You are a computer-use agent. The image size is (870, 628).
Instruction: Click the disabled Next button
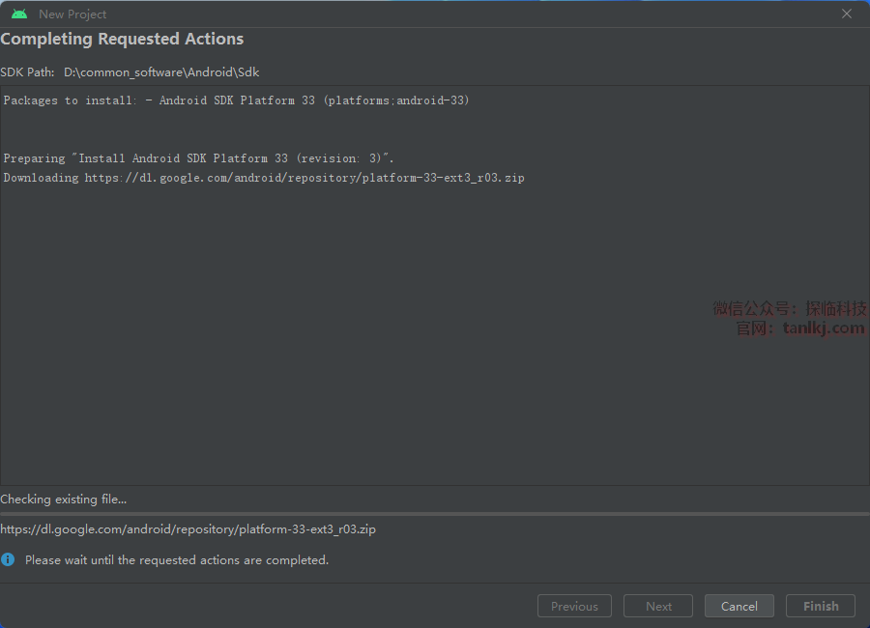click(x=658, y=606)
